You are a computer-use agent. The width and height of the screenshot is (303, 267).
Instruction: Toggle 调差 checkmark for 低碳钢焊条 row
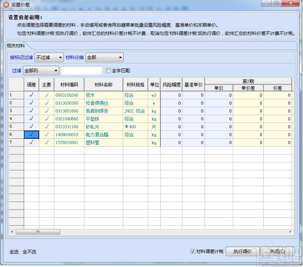(x=31, y=111)
